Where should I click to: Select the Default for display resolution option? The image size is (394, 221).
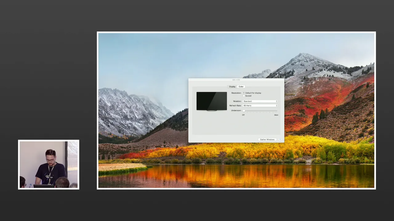click(x=244, y=93)
